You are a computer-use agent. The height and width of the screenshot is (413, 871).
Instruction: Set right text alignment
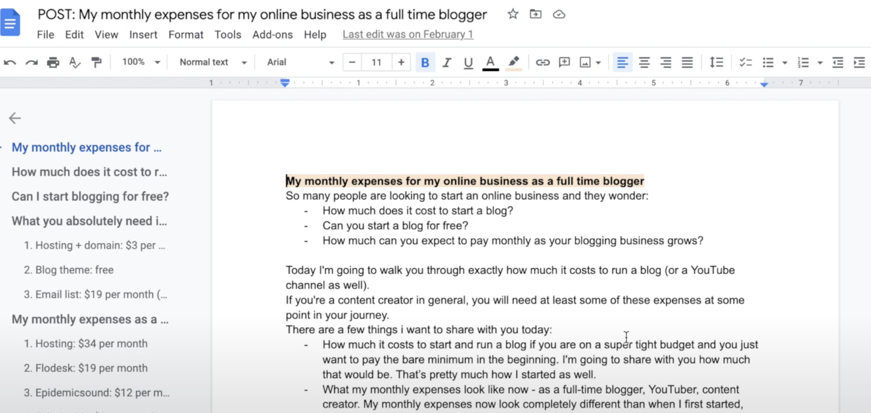666,62
